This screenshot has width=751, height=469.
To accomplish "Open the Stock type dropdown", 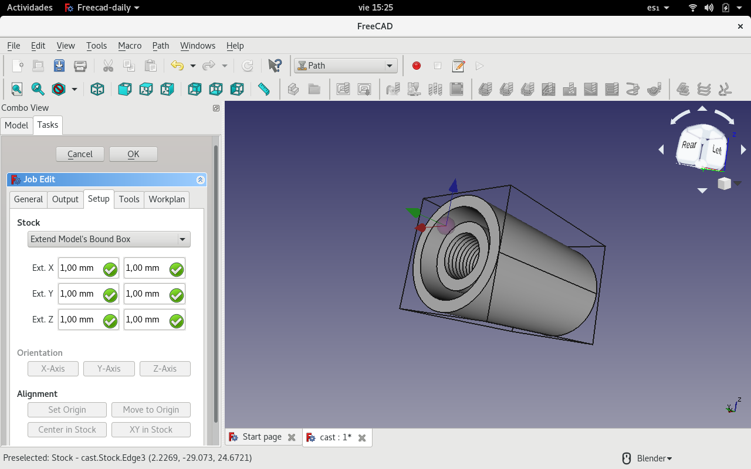I will coord(109,239).
